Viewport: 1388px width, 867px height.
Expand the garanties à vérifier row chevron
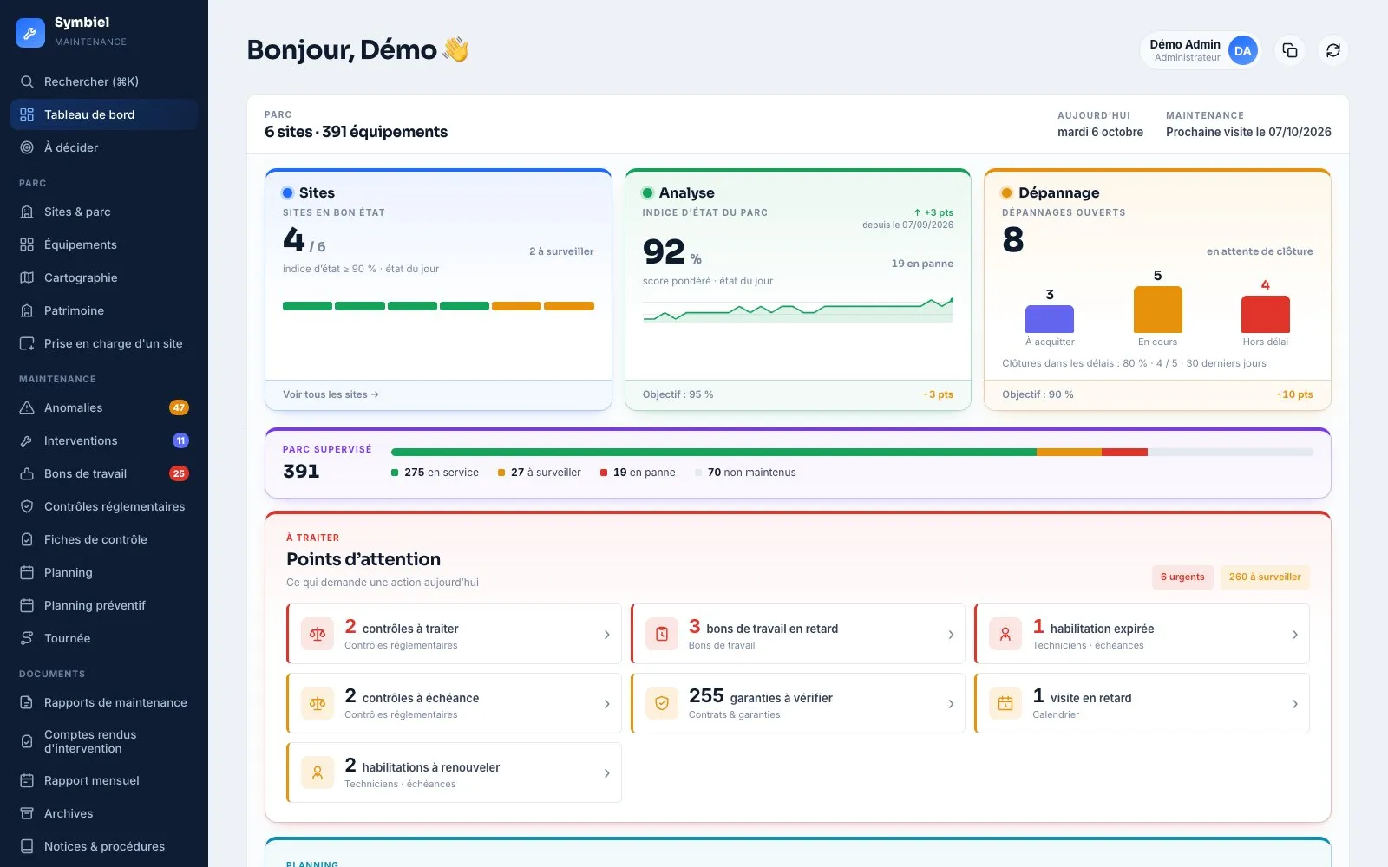(x=951, y=704)
